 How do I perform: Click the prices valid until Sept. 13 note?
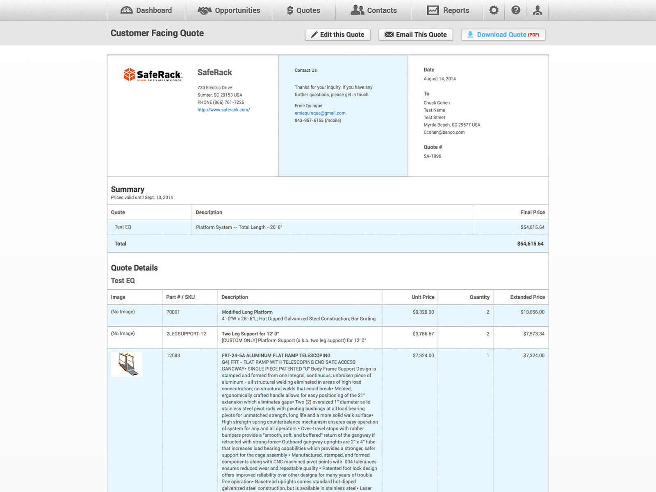pyautogui.click(x=142, y=198)
